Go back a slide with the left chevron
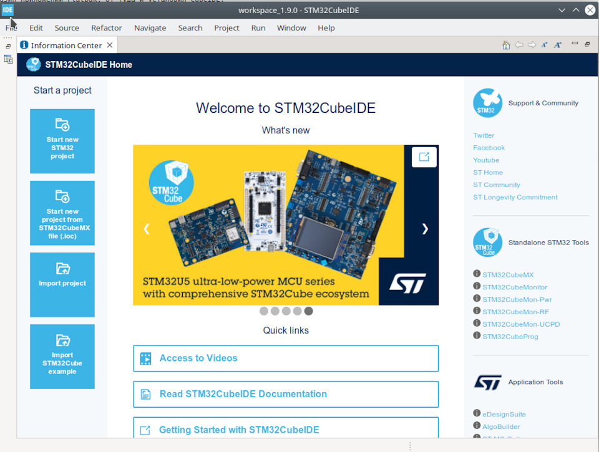The width and height of the screenshot is (599, 452). point(146,229)
